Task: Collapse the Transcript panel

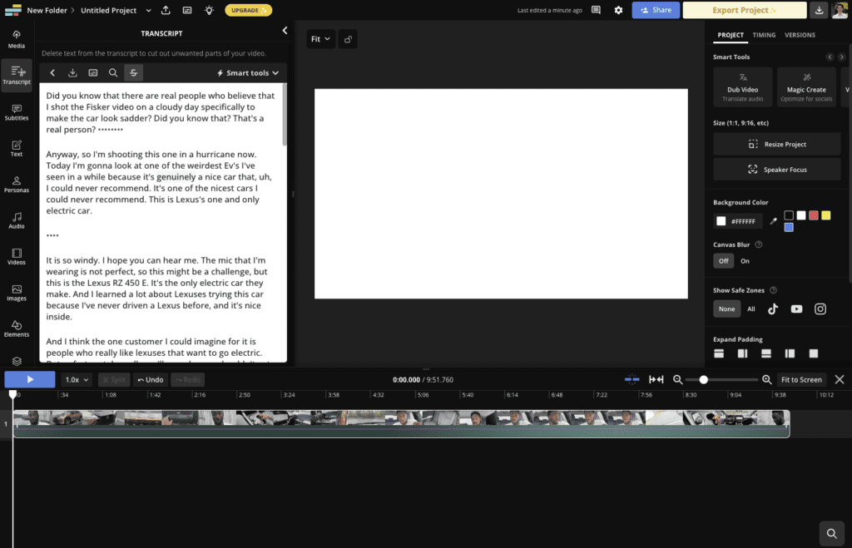Action: tap(285, 31)
